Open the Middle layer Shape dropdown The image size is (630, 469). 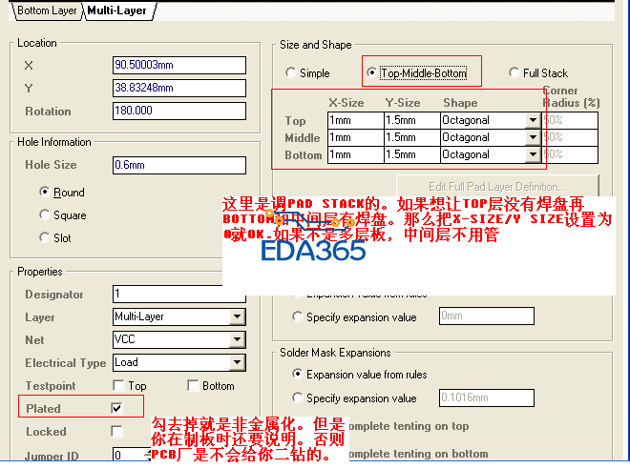[533, 137]
